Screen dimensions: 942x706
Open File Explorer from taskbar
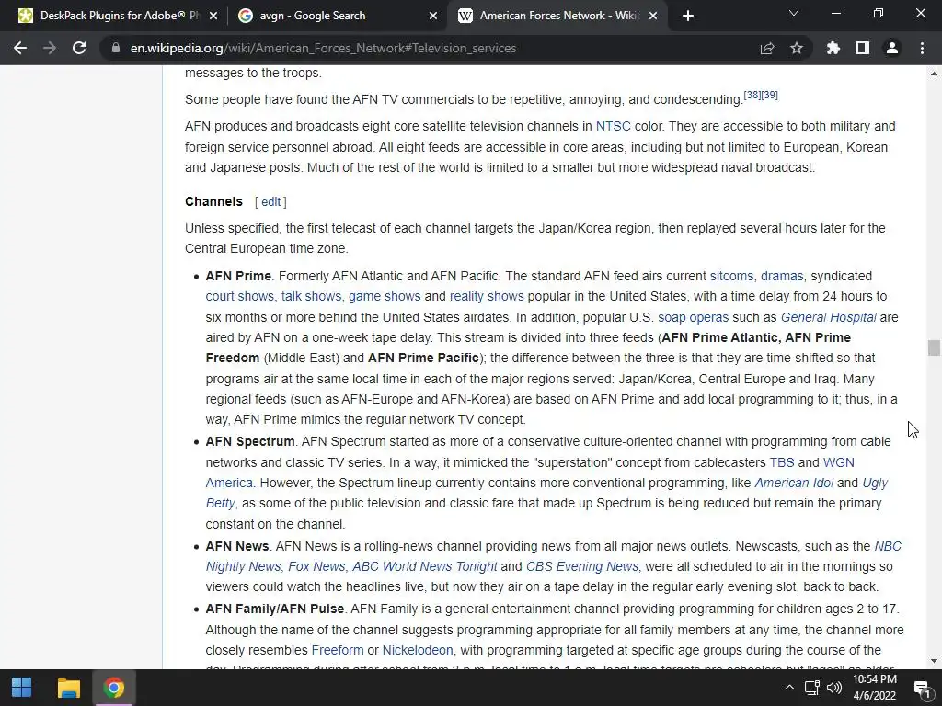68,688
